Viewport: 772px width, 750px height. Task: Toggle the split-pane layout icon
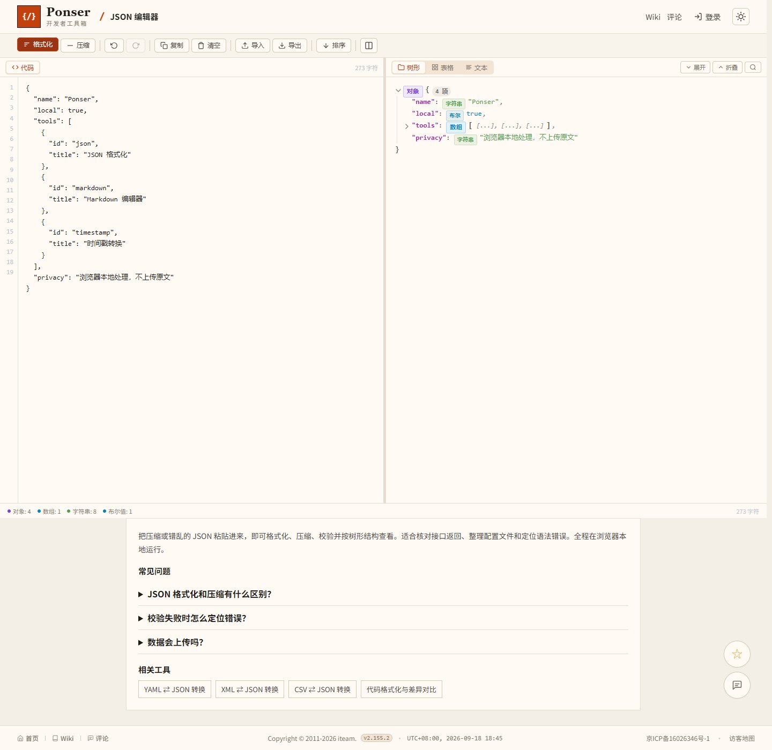(x=369, y=46)
